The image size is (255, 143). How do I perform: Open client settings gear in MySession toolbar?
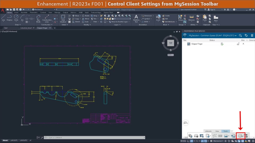pos(240,136)
